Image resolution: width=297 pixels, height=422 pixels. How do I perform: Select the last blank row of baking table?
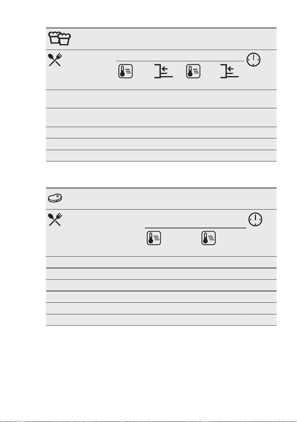[161, 155]
